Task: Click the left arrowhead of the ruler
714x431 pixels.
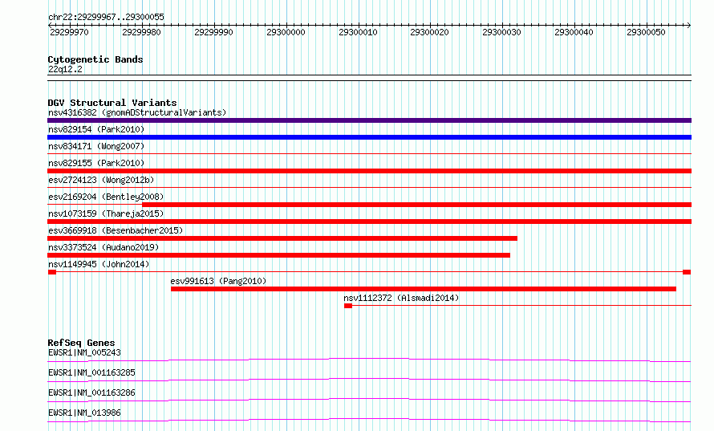Action: click(50, 25)
